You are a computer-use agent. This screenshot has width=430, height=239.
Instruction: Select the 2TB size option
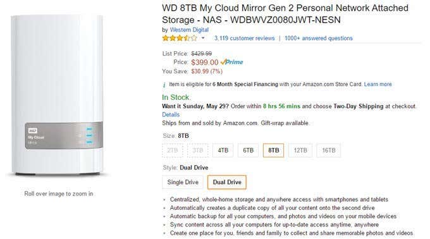point(173,150)
